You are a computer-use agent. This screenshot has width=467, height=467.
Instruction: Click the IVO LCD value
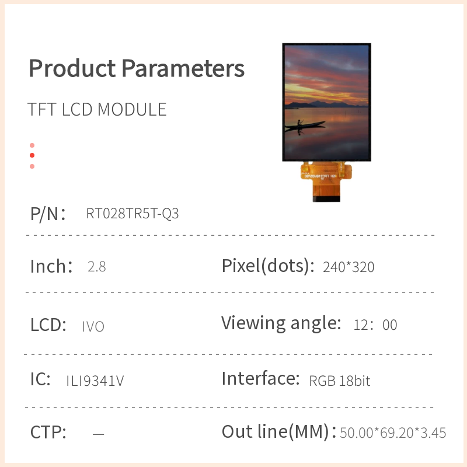pos(93,327)
